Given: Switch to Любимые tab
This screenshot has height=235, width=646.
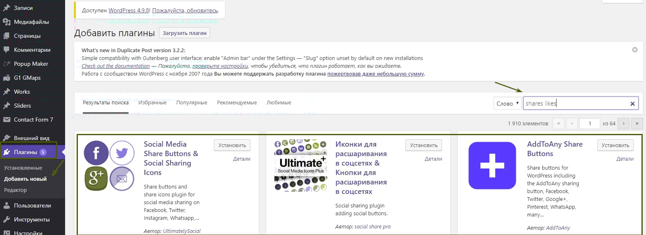Looking at the screenshot, I should (279, 103).
